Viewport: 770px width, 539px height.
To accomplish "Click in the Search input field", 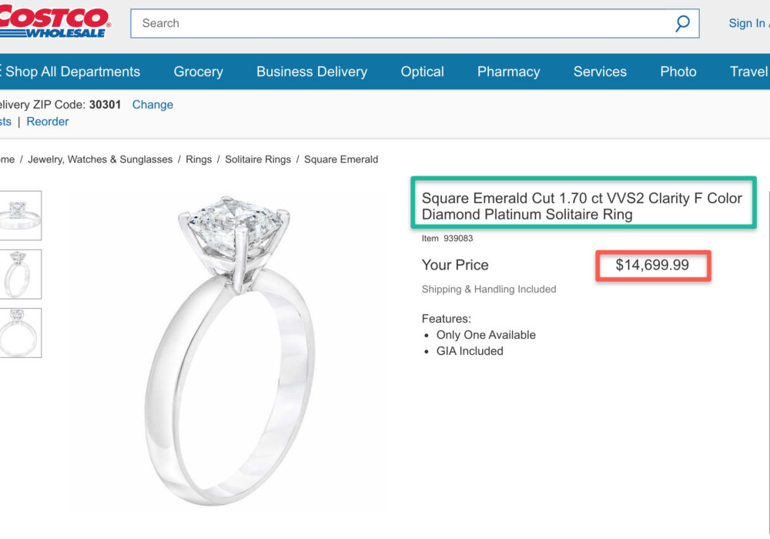I will coord(400,24).
